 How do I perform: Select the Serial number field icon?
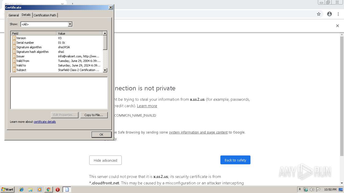tap(14, 43)
